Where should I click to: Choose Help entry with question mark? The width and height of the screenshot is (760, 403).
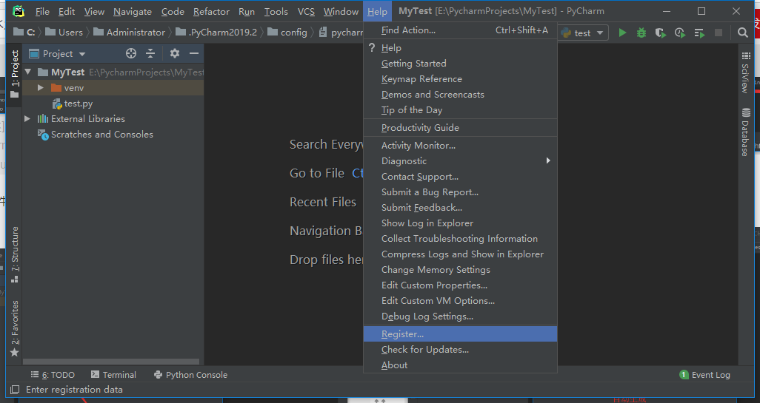[460, 47]
